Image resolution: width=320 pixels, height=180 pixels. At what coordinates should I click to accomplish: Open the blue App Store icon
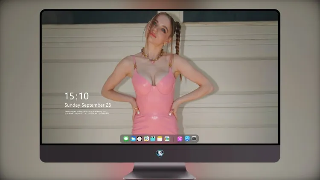[x=187, y=139]
